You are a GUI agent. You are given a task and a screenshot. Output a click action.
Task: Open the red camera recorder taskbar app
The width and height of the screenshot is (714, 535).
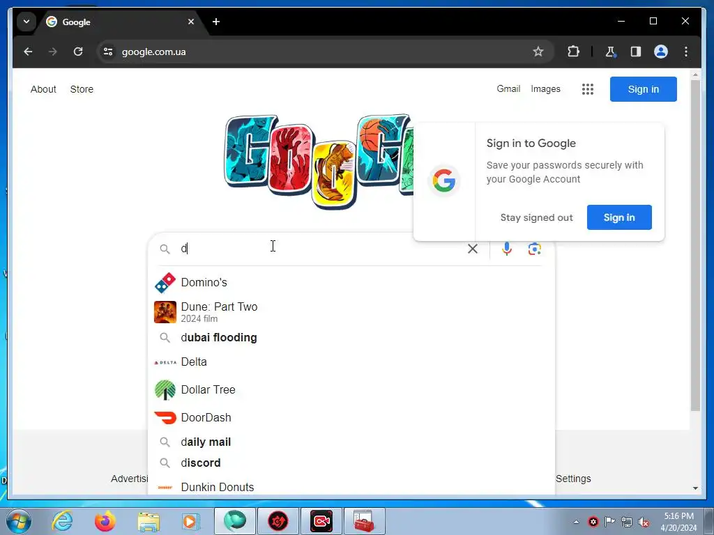321,521
